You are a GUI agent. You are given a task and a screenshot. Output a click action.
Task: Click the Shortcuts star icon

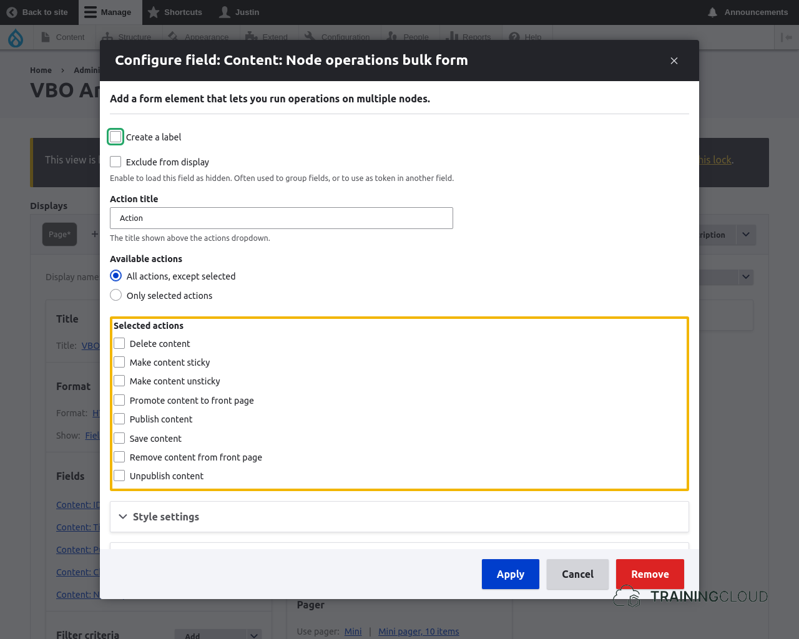pyautogui.click(x=154, y=12)
